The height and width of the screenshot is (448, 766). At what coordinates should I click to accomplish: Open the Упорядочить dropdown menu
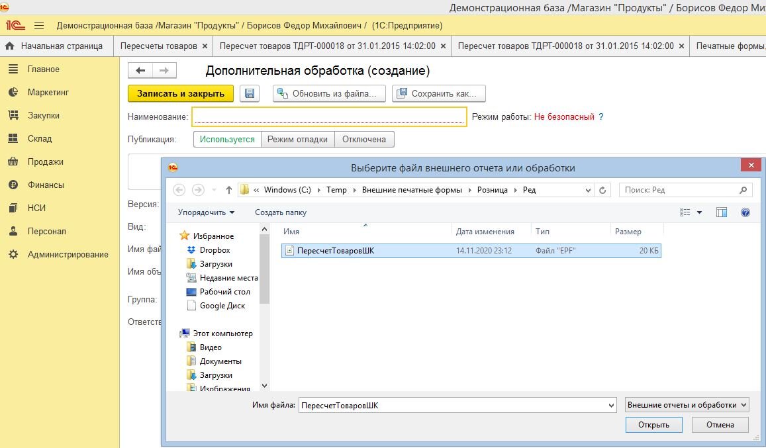click(206, 212)
